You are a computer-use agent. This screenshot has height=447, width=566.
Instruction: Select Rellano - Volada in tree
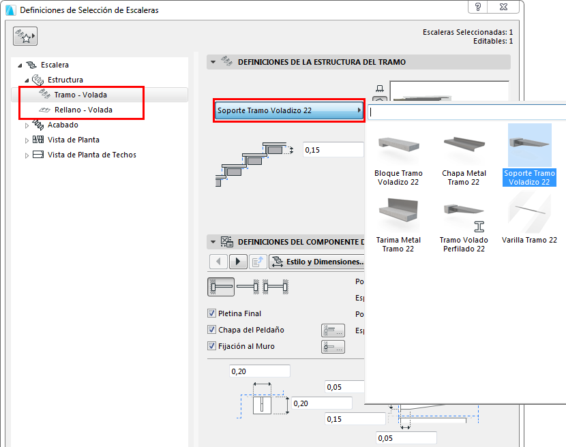pos(83,110)
